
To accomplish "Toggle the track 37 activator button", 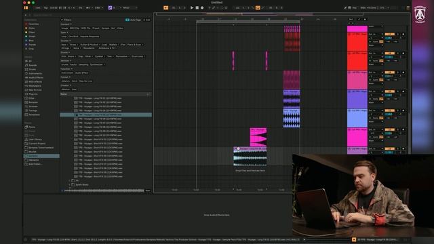I will (x=389, y=35).
